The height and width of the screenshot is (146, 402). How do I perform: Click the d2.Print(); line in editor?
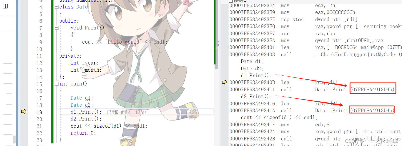point(86,119)
